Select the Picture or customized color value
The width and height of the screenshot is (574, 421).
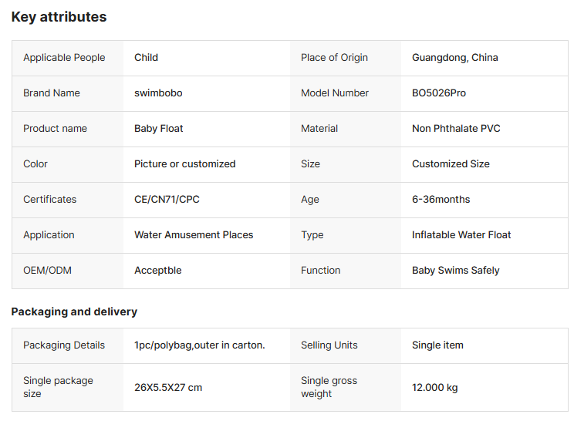coord(184,164)
